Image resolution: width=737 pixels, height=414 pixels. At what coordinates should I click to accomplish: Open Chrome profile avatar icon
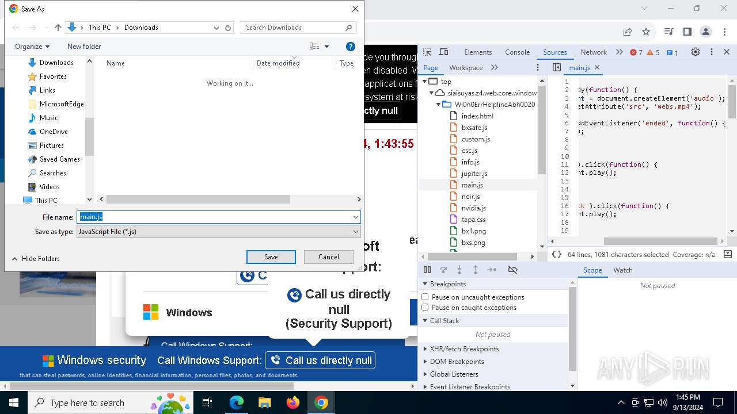point(705,32)
